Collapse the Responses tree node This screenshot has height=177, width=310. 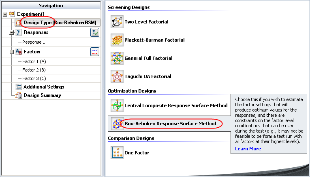coord(11,33)
